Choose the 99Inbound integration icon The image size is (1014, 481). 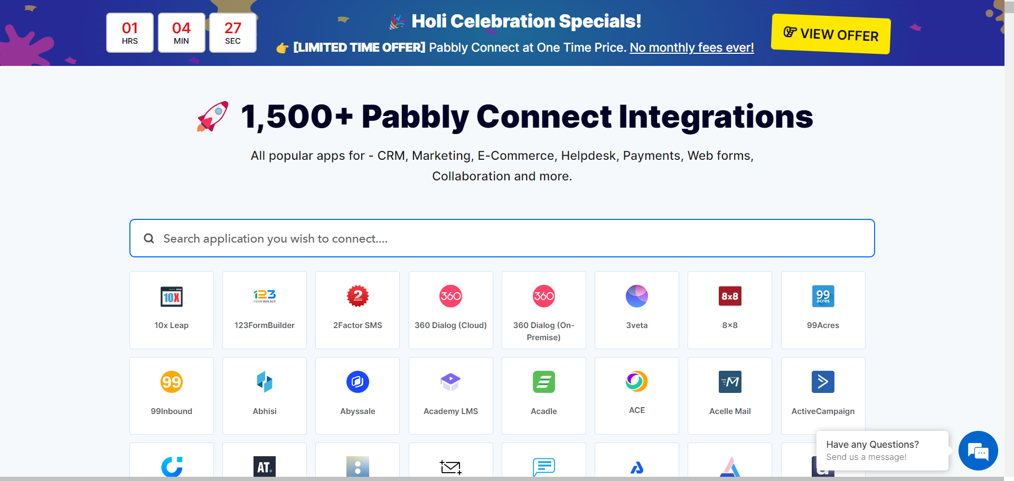(x=172, y=382)
